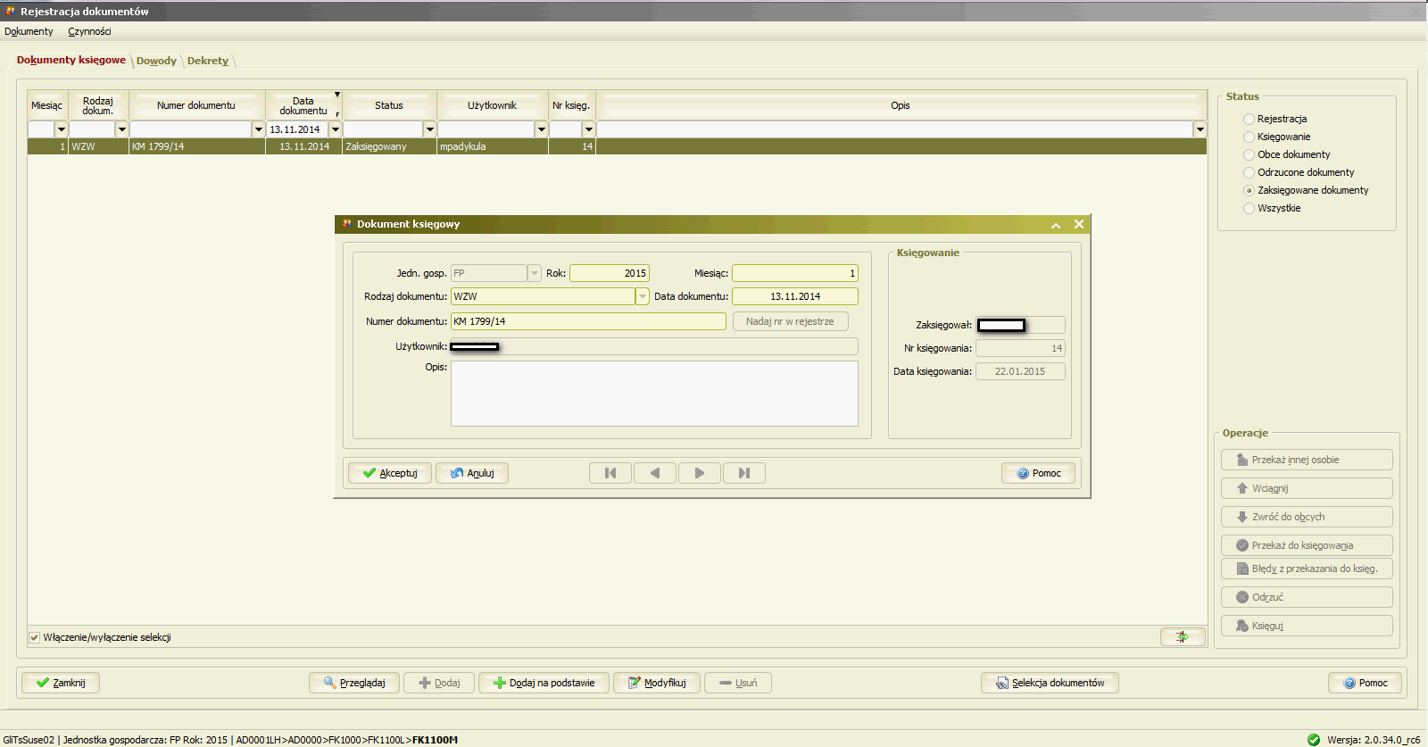This screenshot has height=747, width=1428.
Task: Open Pomoc in the main window
Action: (x=1366, y=683)
